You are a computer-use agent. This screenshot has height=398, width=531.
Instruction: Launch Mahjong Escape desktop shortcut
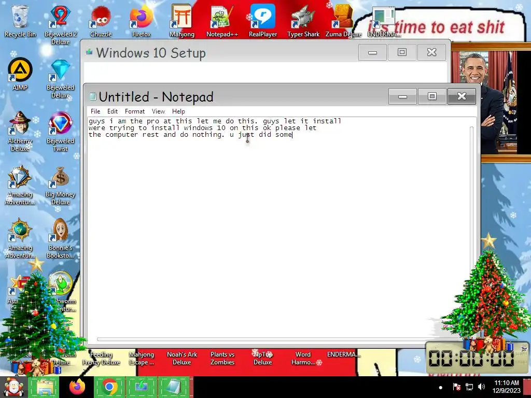click(x=141, y=358)
